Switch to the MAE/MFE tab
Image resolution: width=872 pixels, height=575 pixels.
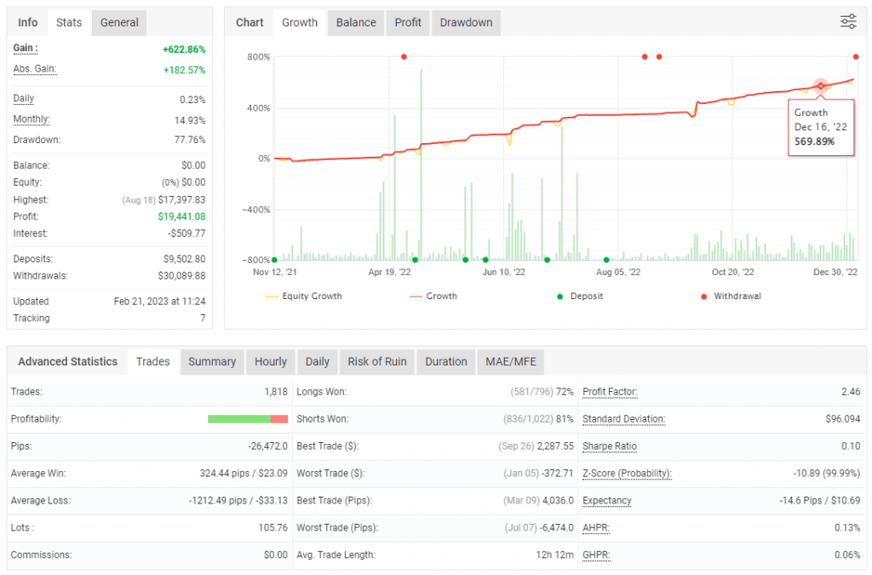(x=510, y=361)
